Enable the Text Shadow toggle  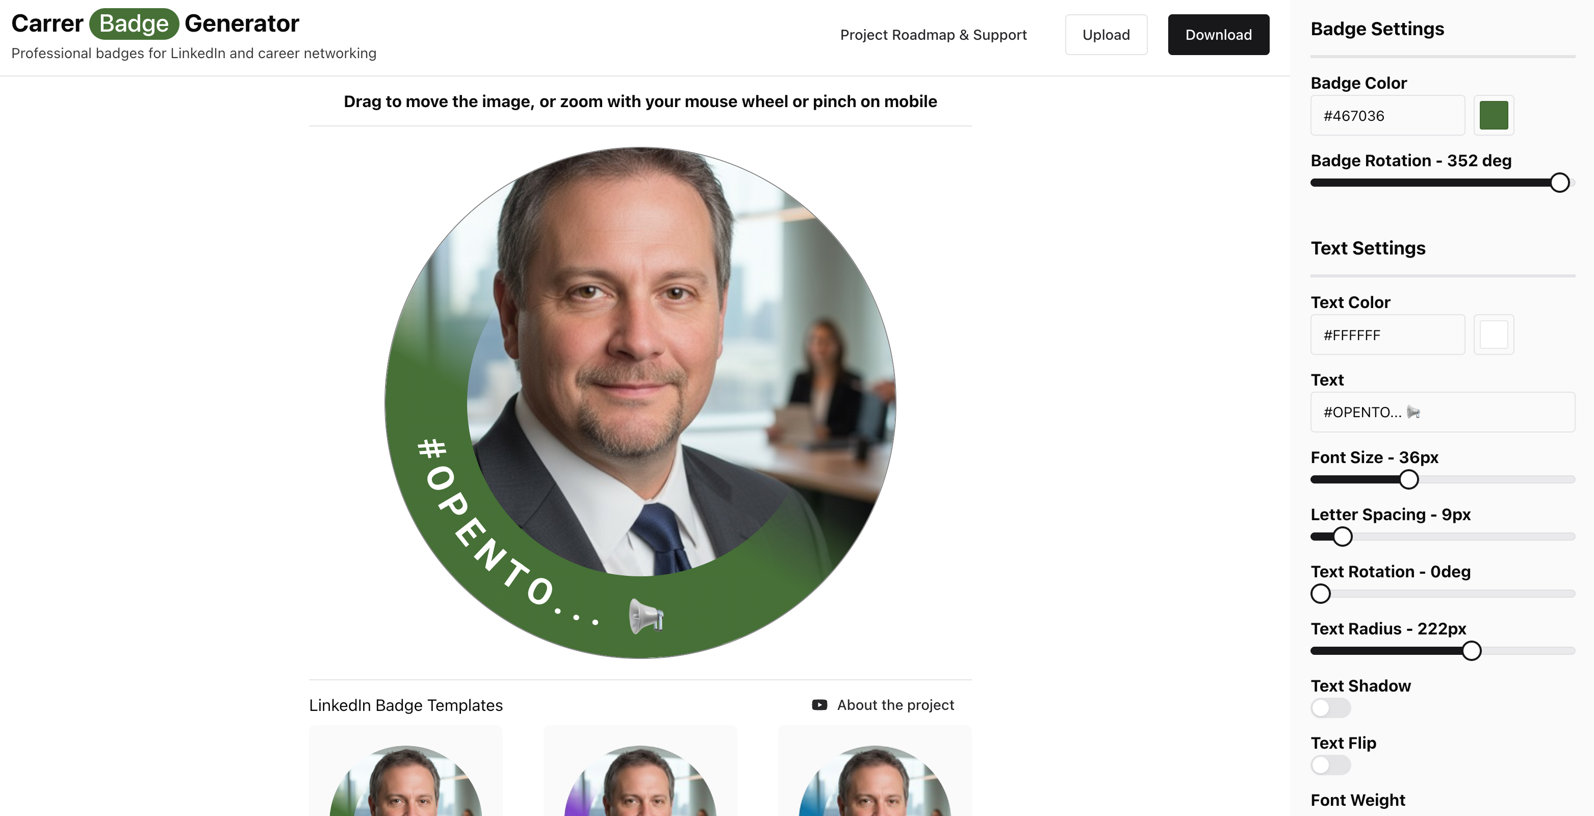click(1330, 708)
